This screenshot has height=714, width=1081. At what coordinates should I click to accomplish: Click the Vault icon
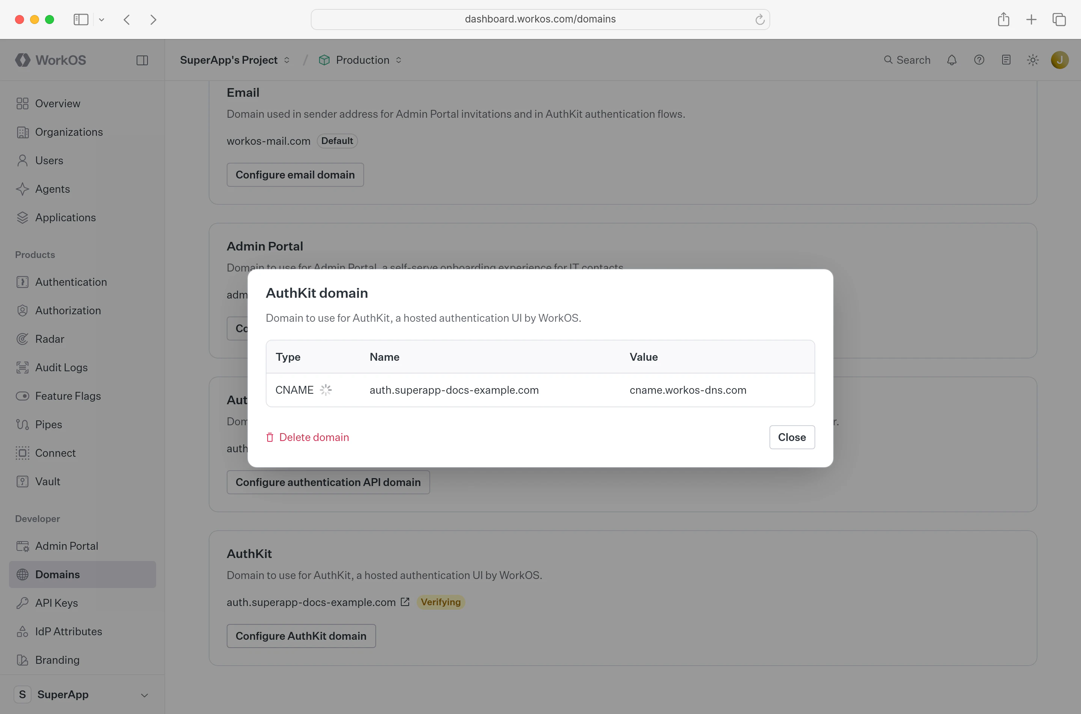click(22, 481)
